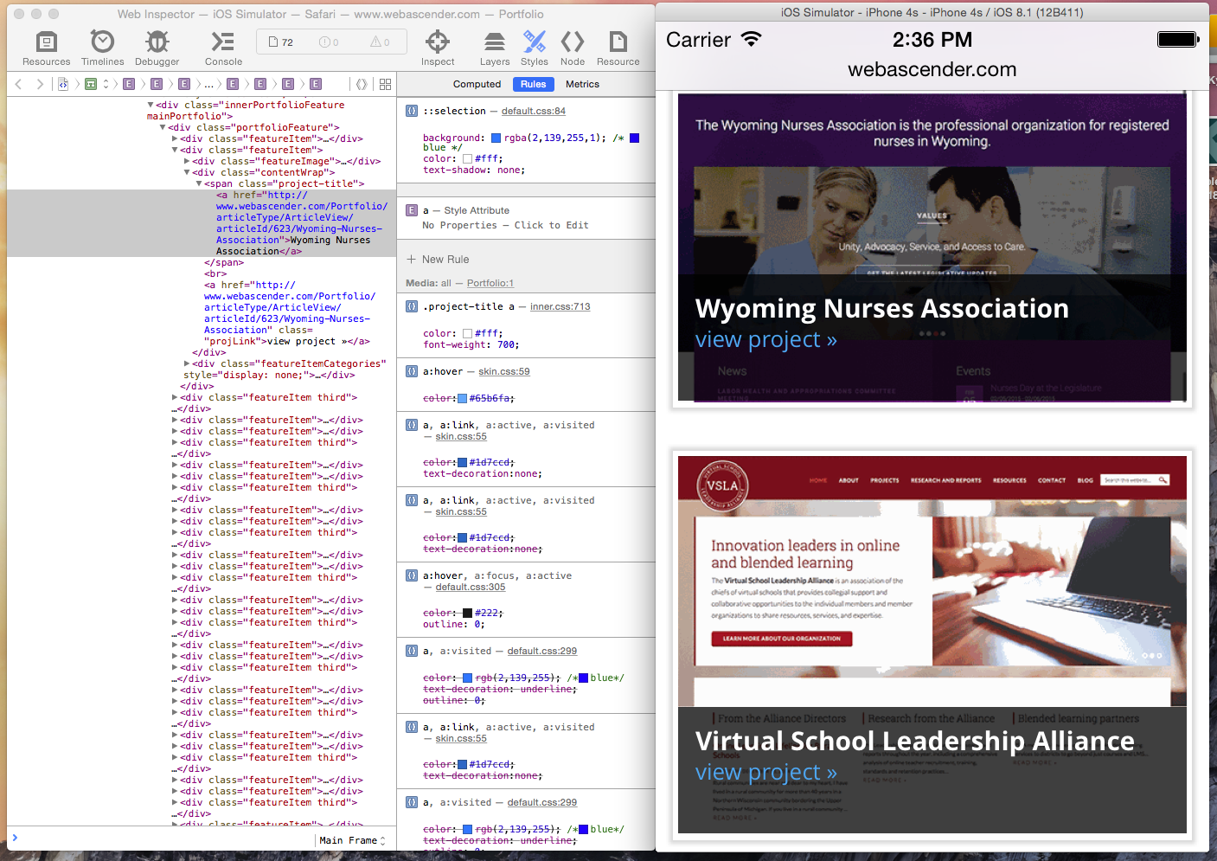This screenshot has height=861, width=1217.
Task: Click the ::selection rule icon
Action: click(x=412, y=111)
